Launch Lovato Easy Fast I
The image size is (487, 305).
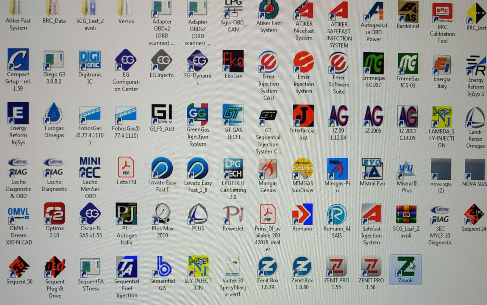pos(162,175)
